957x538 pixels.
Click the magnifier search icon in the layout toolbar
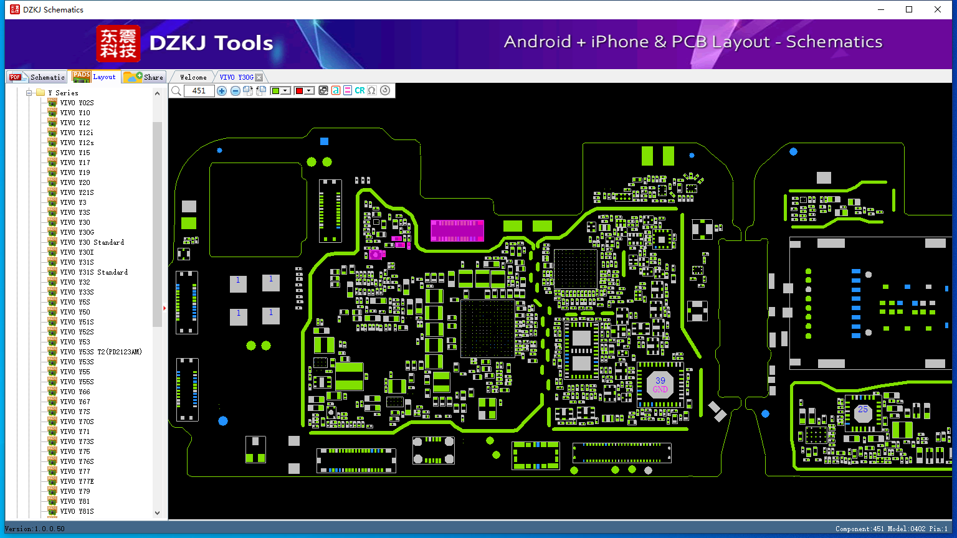[x=176, y=91]
